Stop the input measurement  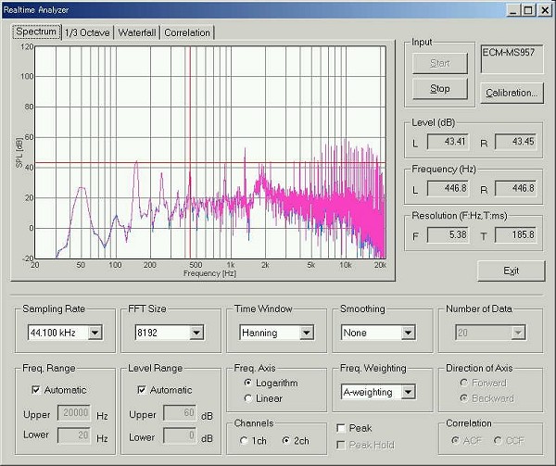point(439,89)
